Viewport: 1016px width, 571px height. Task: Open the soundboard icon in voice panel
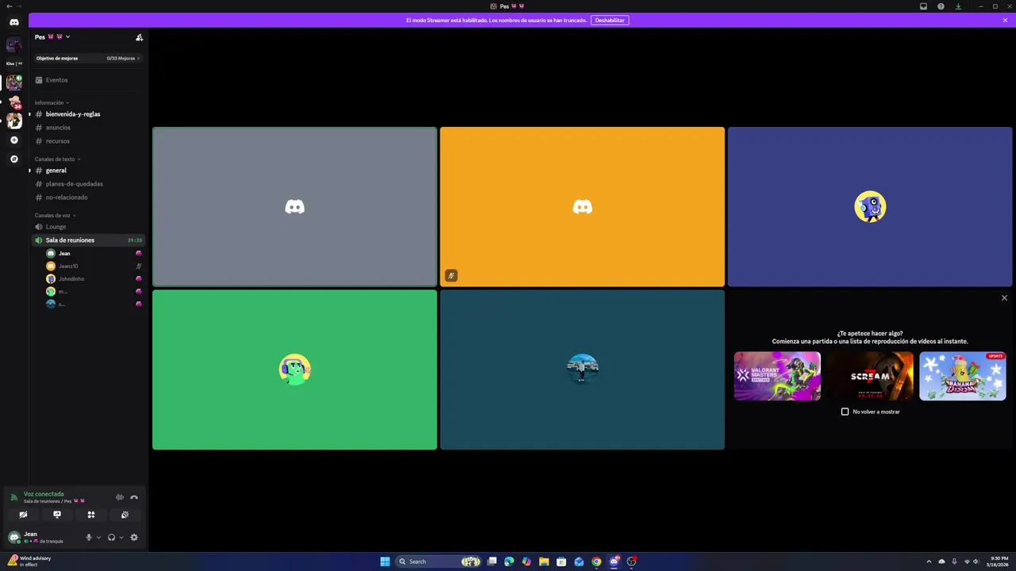pyautogui.click(x=125, y=515)
